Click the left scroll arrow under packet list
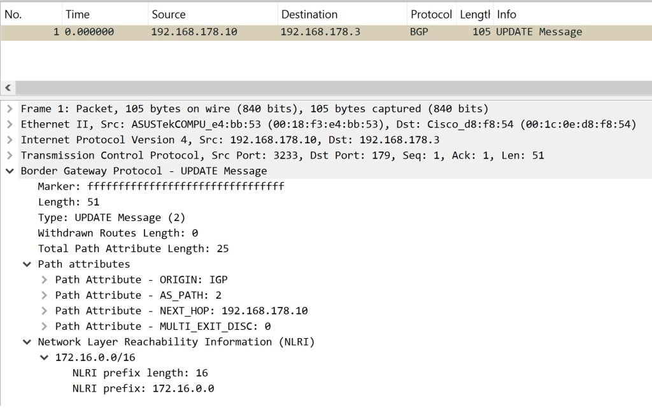The width and height of the screenshot is (652, 412). click(6, 87)
